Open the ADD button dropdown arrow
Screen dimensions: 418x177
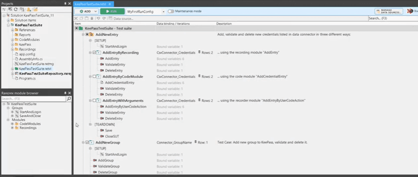pos(95,12)
